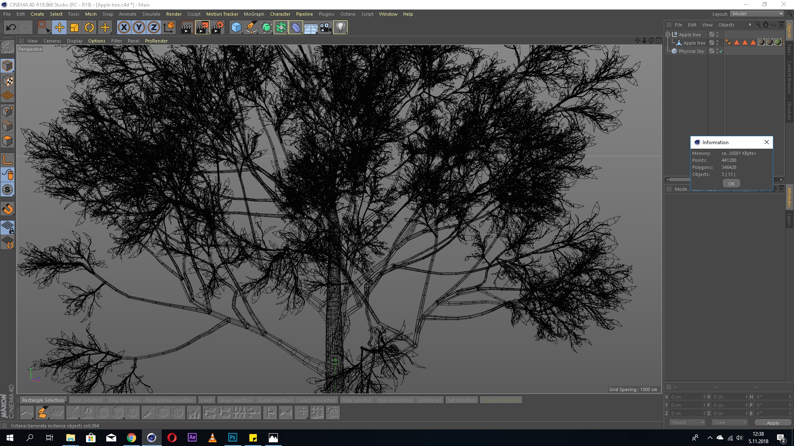
Task: Open the Scale mode dropdown
Action: (x=729, y=422)
